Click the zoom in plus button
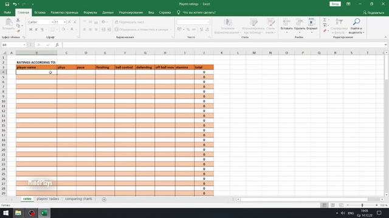Viewport: 389px width, 218px height. 377,205
